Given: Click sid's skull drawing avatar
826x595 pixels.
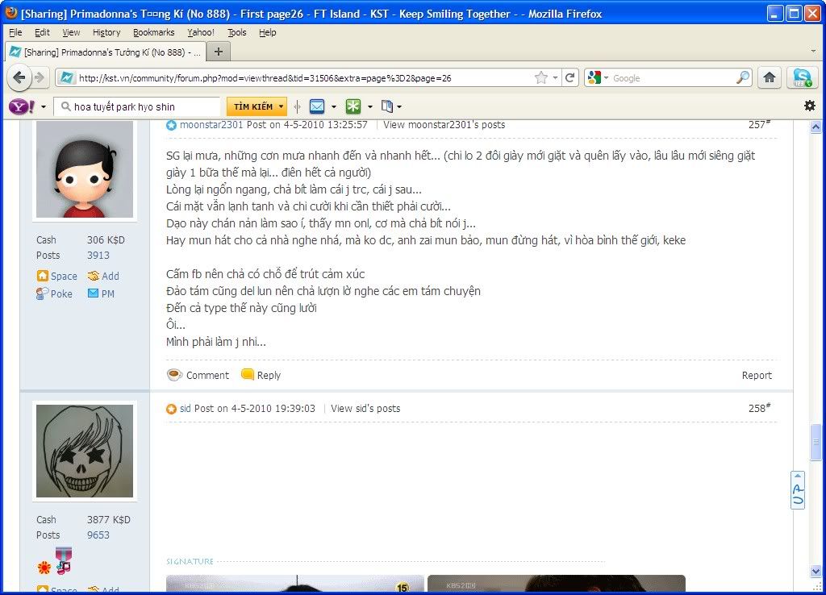Looking at the screenshot, I should pyautogui.click(x=85, y=451).
